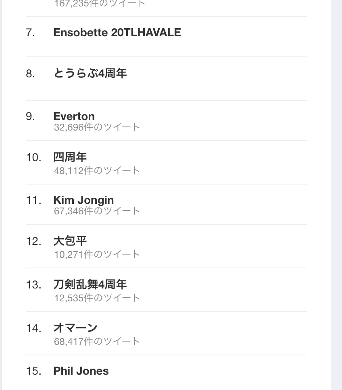
Task: Select the とうらぶ4周年 trending topic
Action: (90, 73)
